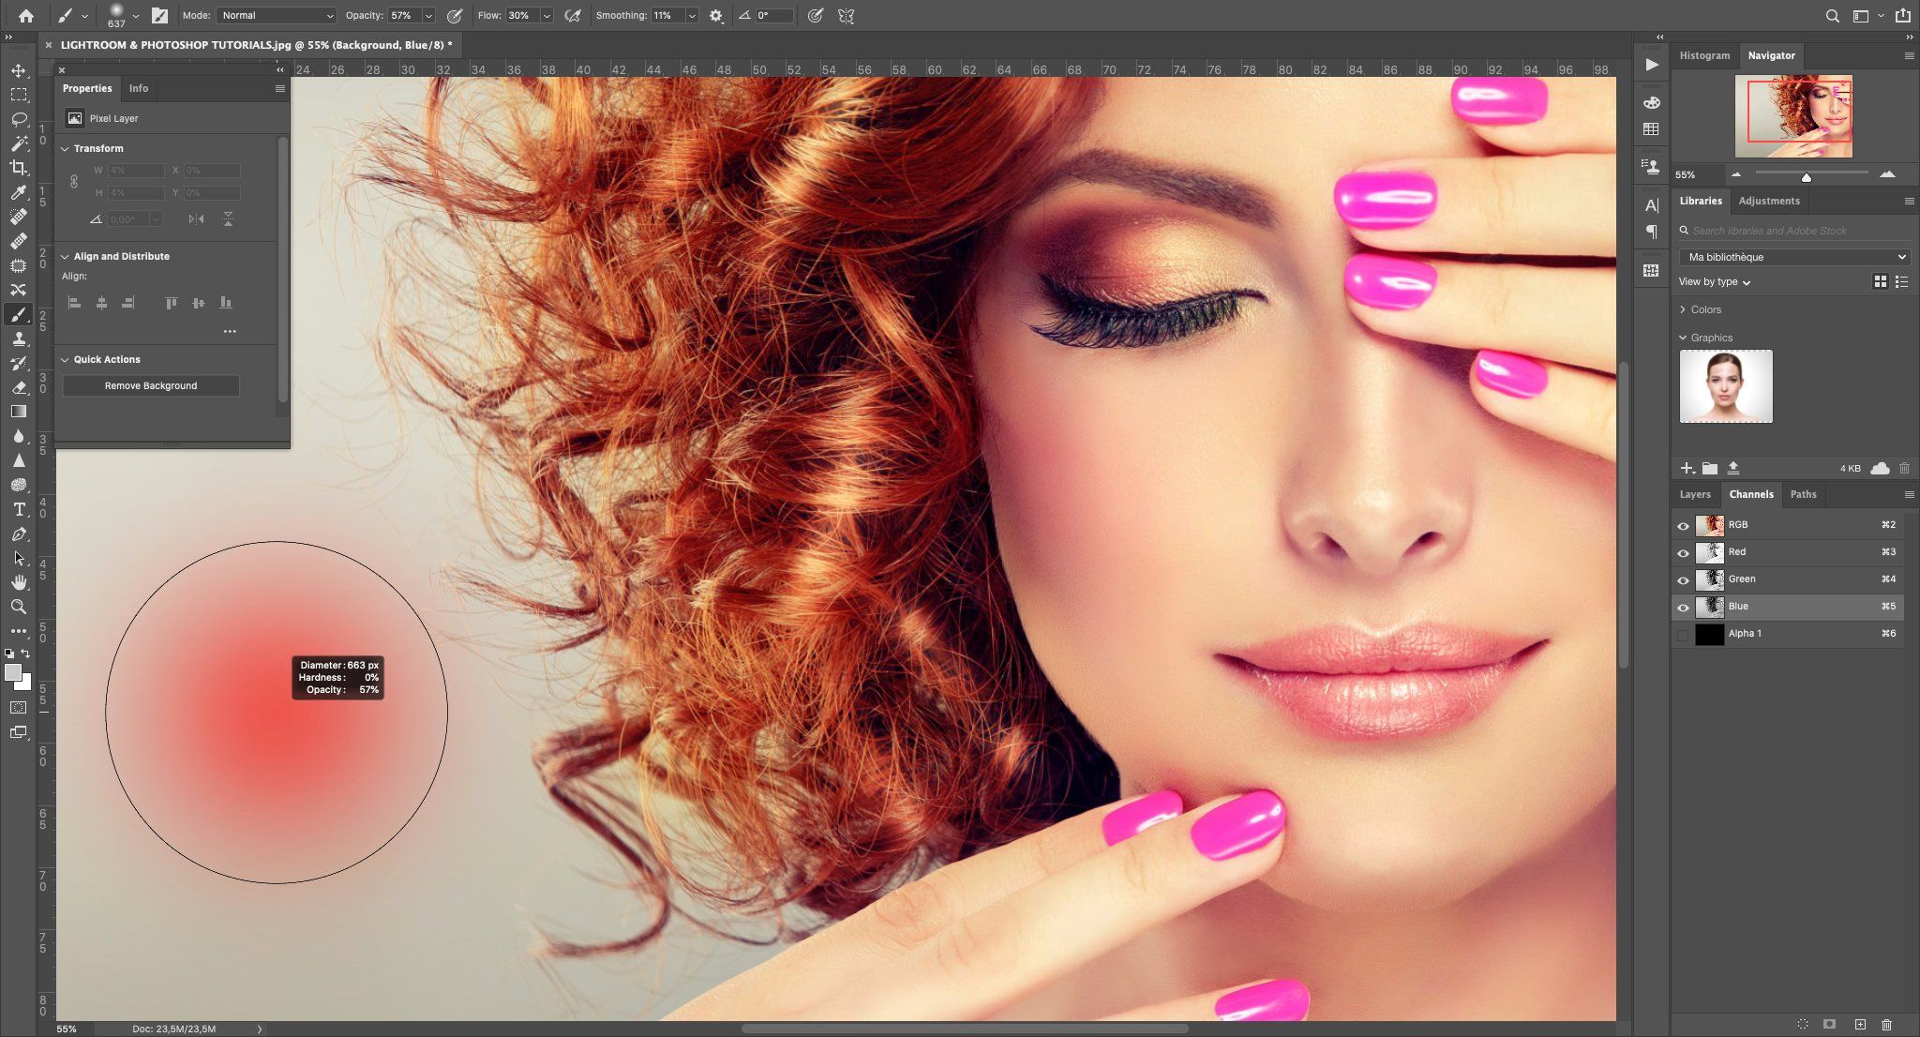Select the Lasso tool
1920x1037 pixels.
point(18,119)
